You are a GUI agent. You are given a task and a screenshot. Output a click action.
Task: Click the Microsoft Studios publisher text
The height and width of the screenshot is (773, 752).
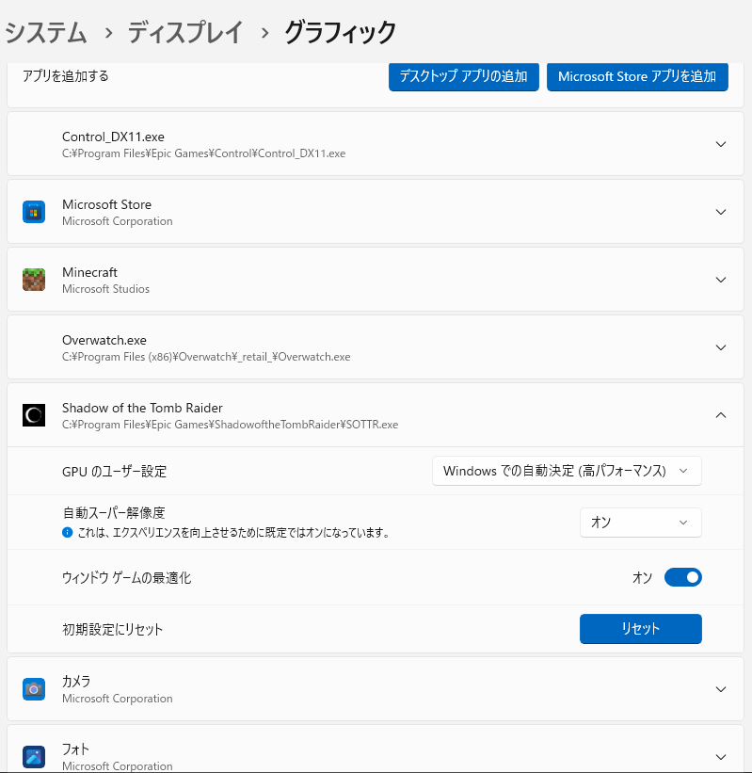(106, 289)
